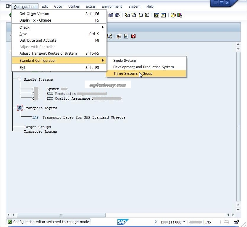
Task: Click the SAP logo in status bar
Action: 123,222
